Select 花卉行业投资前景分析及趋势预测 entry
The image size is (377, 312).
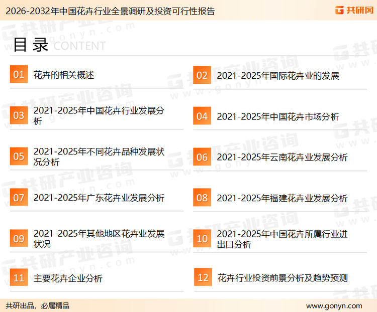[282, 278]
